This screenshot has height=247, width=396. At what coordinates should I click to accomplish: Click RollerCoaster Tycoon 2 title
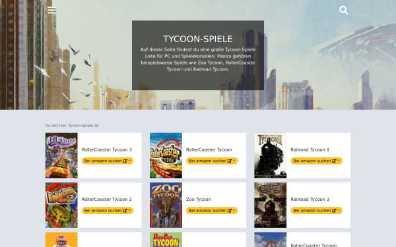pyautogui.click(x=106, y=200)
